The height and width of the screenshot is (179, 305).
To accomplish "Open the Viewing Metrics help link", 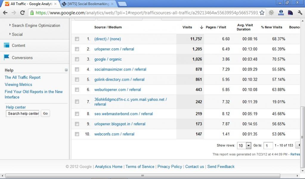I will click(x=18, y=85).
